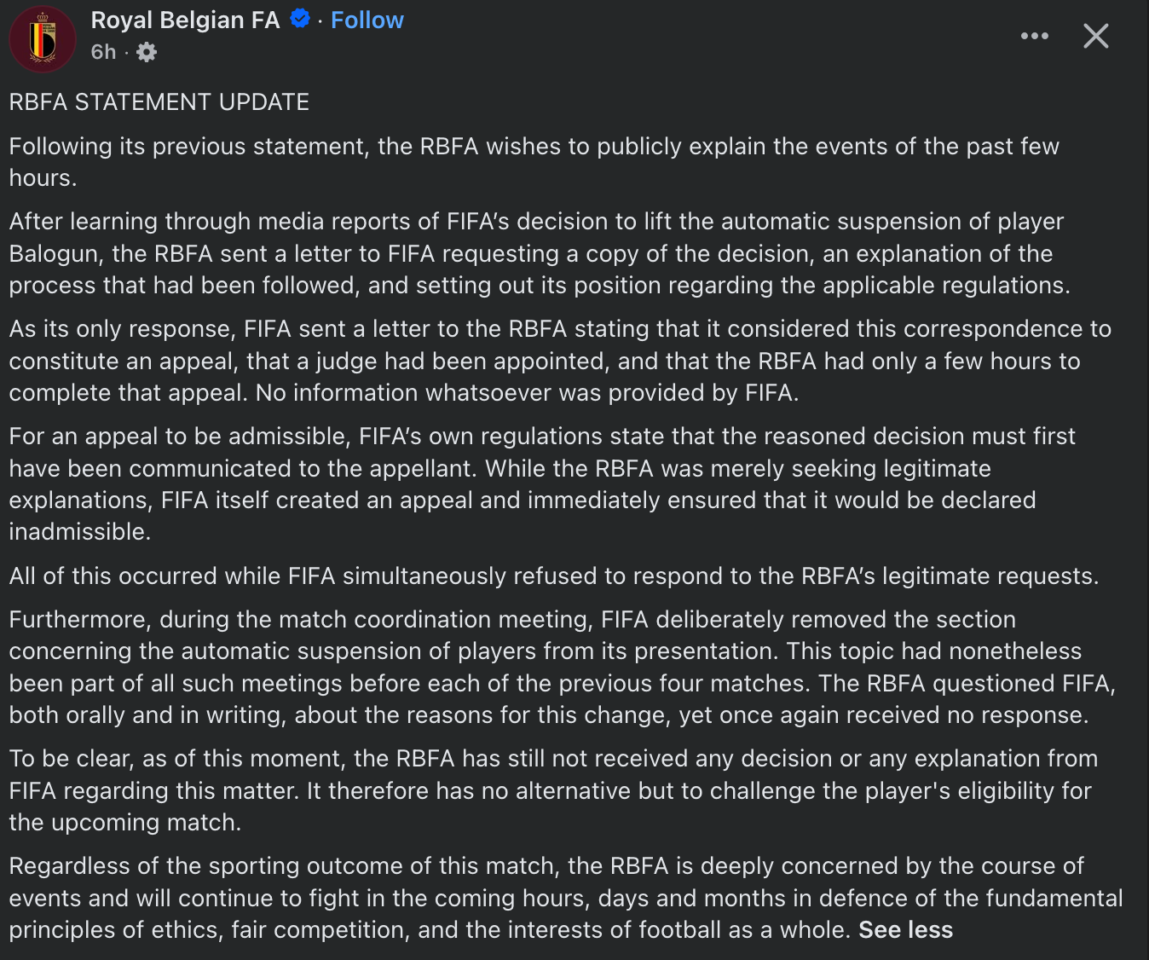Click the RBFA STATEMENT UPDATE heading
Image resolution: width=1149 pixels, height=960 pixels.
pos(159,102)
